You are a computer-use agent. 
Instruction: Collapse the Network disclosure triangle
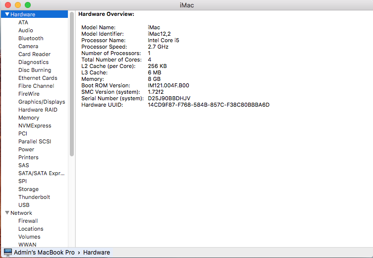pos(7,212)
